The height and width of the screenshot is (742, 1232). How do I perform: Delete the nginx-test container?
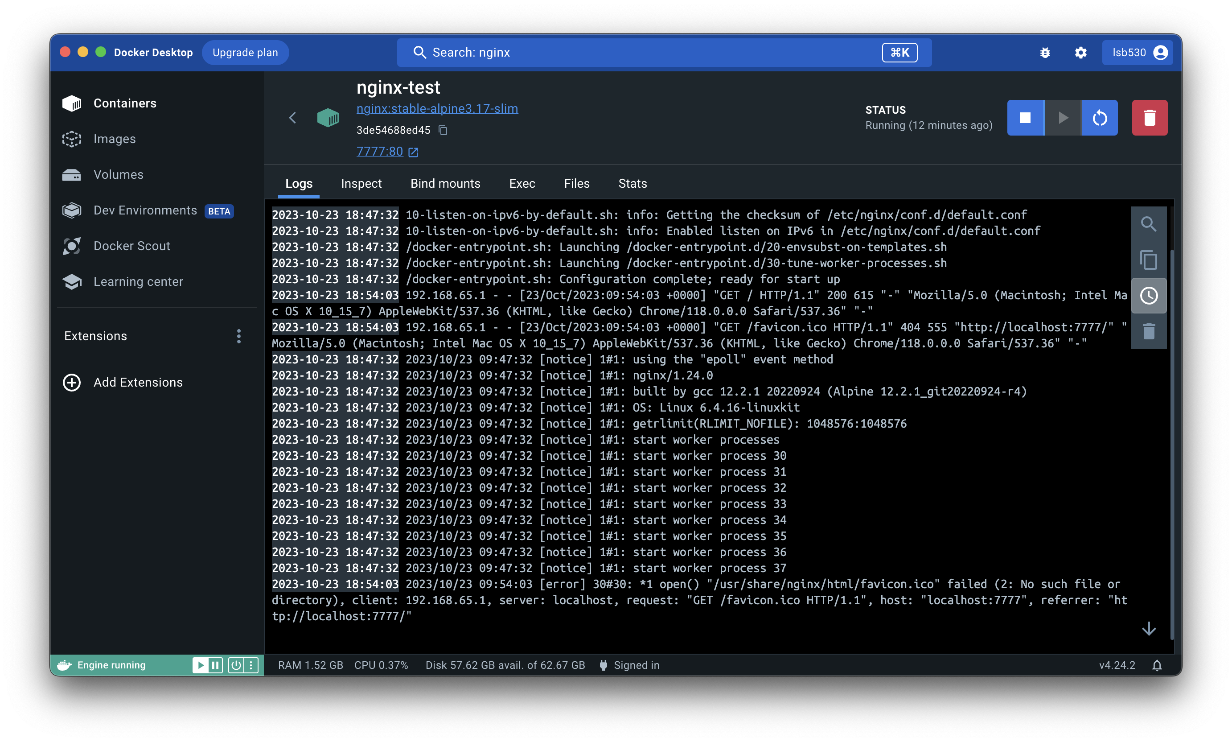click(x=1150, y=118)
